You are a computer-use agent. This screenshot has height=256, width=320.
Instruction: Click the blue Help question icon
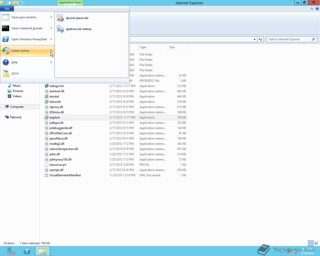[5, 62]
